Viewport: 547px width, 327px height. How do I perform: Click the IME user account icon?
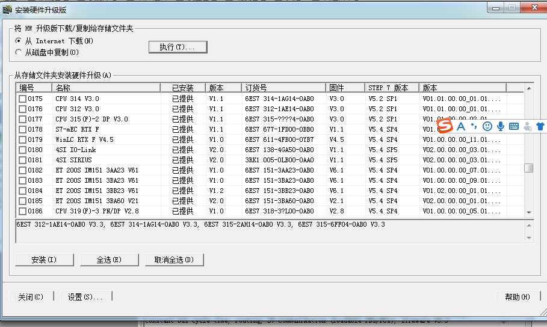click(527, 126)
